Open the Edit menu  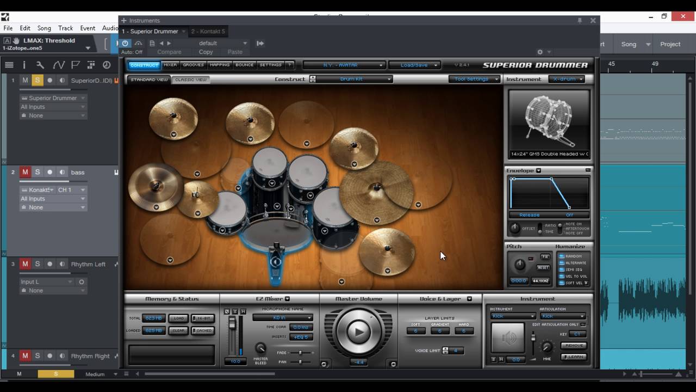tap(25, 28)
